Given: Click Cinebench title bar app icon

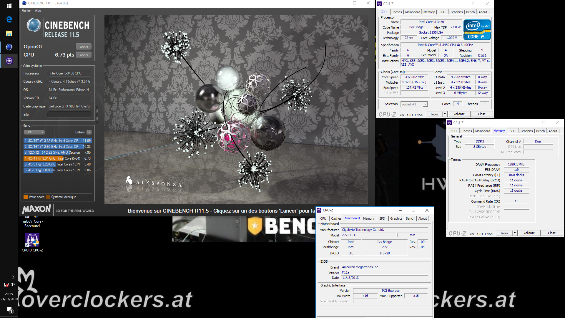Looking at the screenshot, I should [x=24, y=3].
